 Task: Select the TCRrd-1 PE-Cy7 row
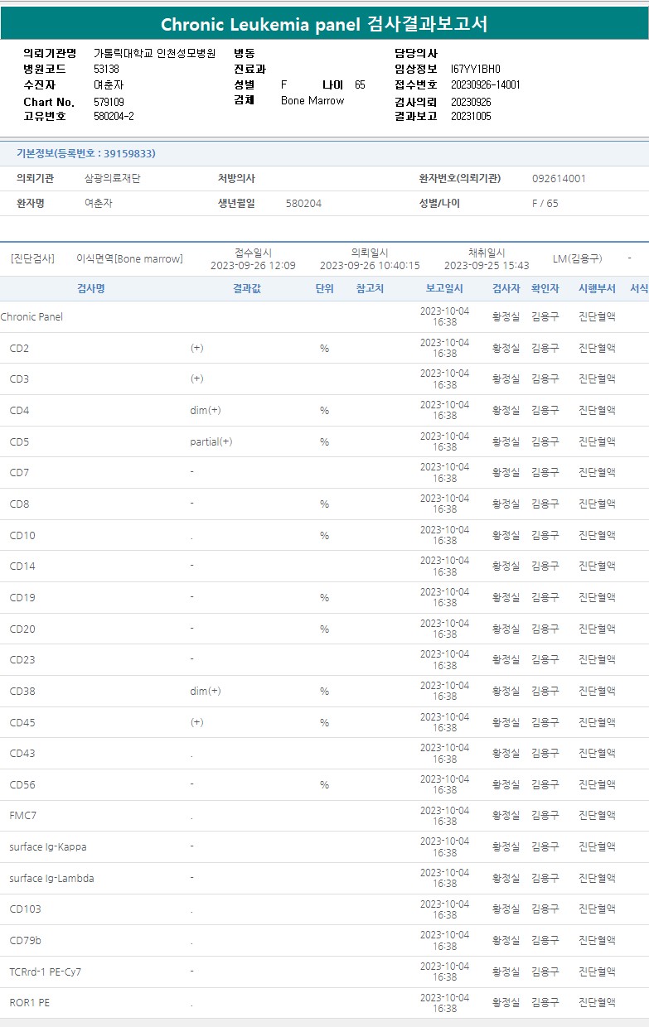[x=46, y=972]
